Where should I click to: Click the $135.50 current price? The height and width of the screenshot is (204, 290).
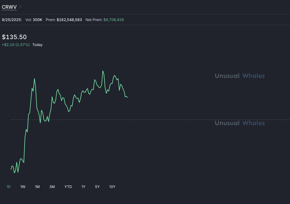coord(14,37)
